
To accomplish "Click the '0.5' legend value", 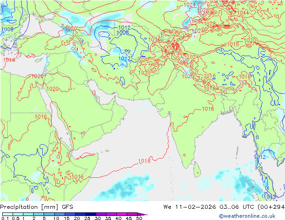I will (x=16, y=218).
